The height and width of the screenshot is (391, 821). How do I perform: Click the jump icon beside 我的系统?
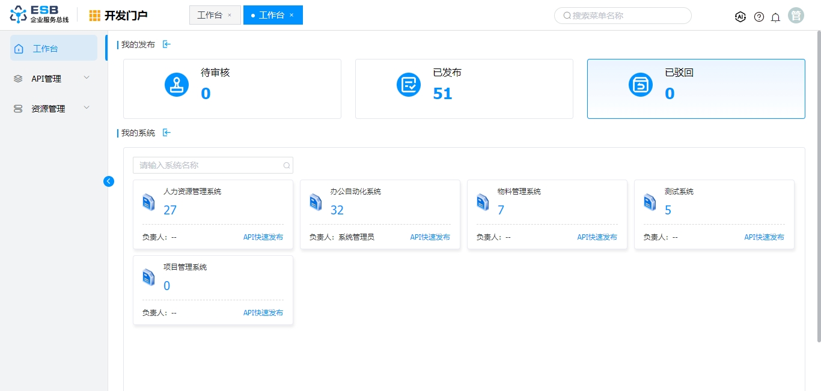pyautogui.click(x=167, y=133)
